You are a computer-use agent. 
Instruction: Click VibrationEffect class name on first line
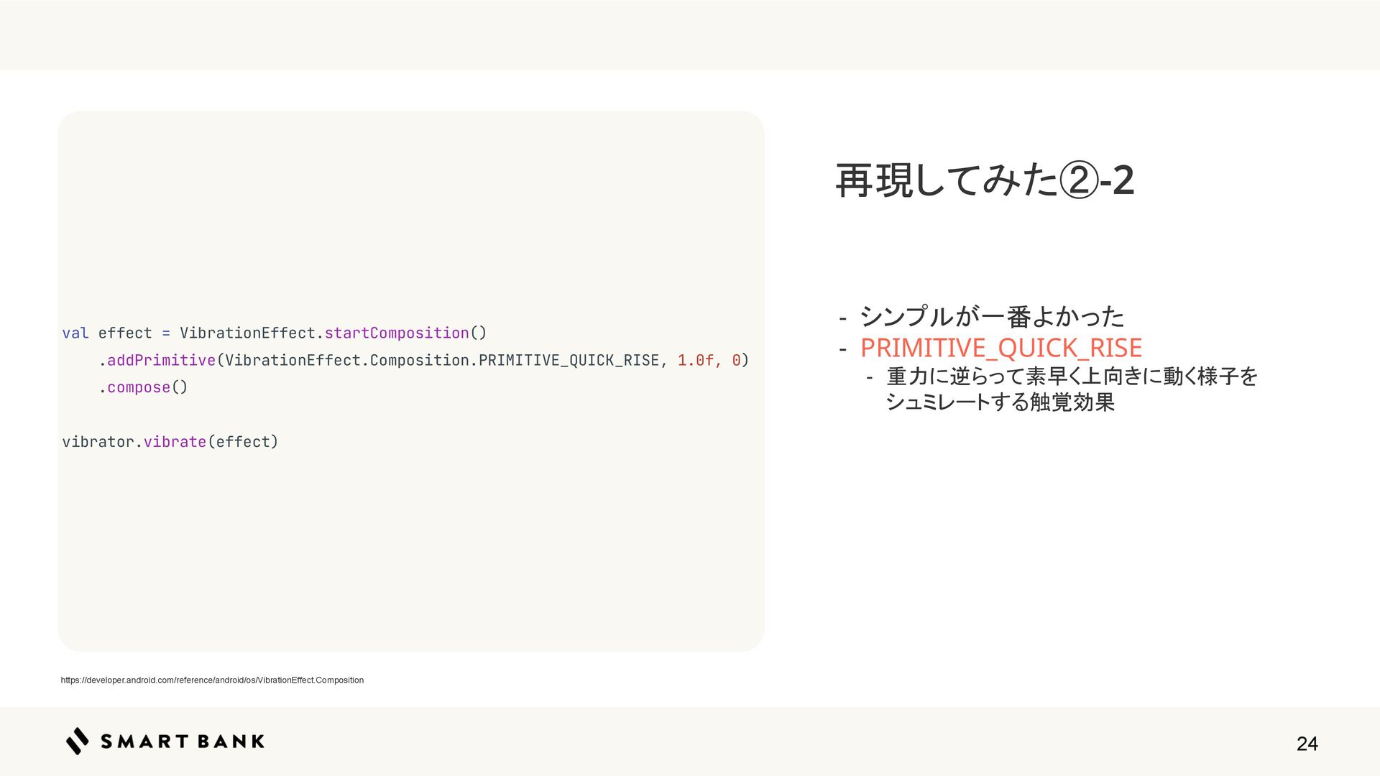[x=247, y=333]
